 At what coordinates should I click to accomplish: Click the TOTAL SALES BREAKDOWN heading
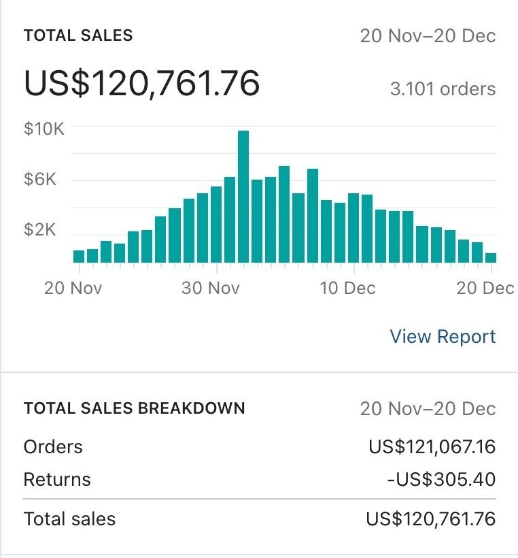coord(134,408)
